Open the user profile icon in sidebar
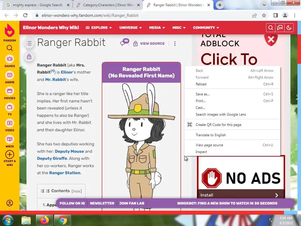Screen dimensions: 301x226 (10, 203)
